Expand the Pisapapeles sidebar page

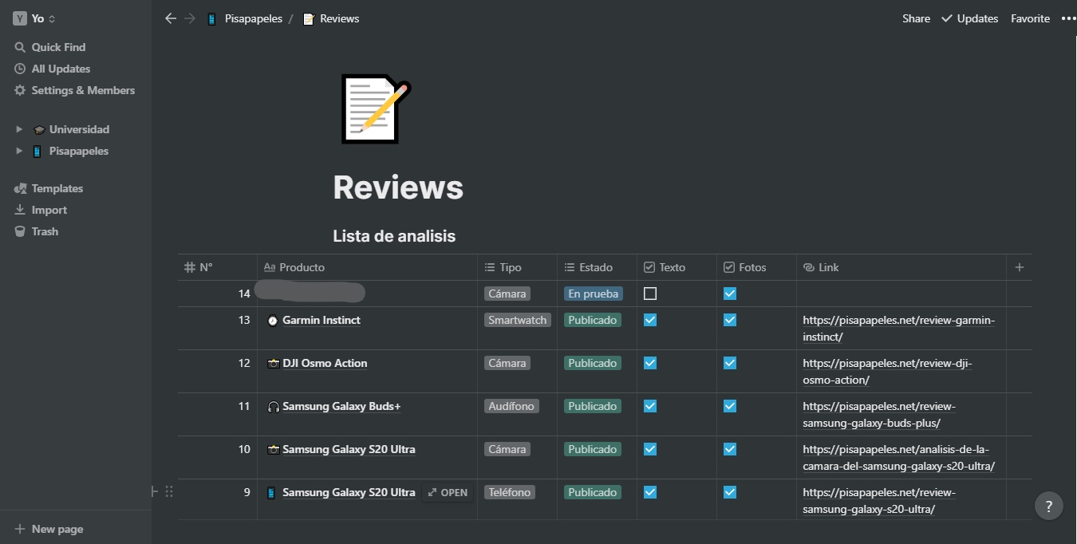pos(20,151)
